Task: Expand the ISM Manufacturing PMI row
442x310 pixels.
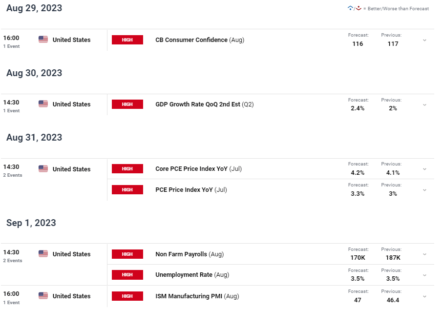Action: pyautogui.click(x=424, y=296)
